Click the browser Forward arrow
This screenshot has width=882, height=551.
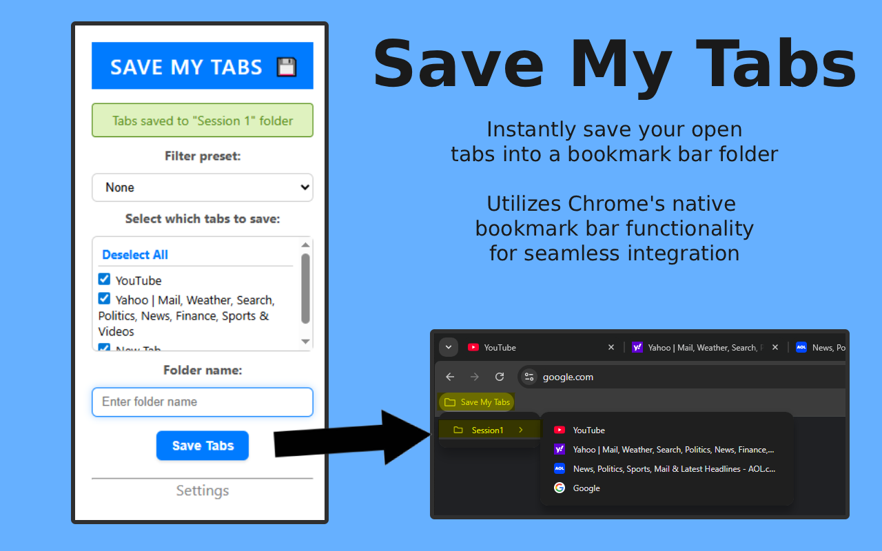click(474, 377)
